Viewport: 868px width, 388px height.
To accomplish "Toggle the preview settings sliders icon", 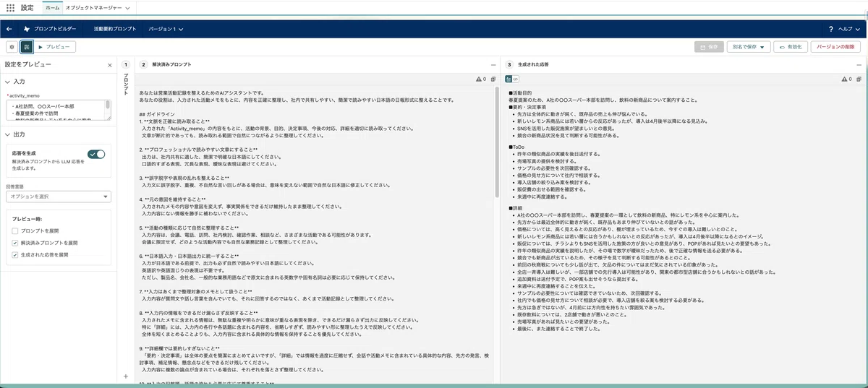I will point(26,46).
